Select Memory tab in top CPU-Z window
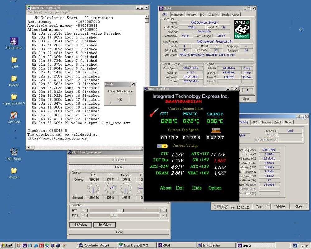The image size is (311, 249). (191, 15)
